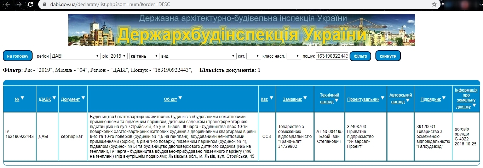The width and height of the screenshot is (483, 168).
Task: Select "Універсал-Проект" designer cell
Action: 366,137
